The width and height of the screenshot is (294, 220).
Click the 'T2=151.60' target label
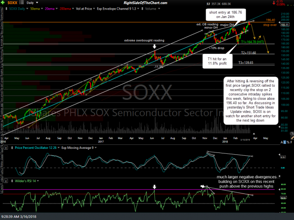click(249, 53)
